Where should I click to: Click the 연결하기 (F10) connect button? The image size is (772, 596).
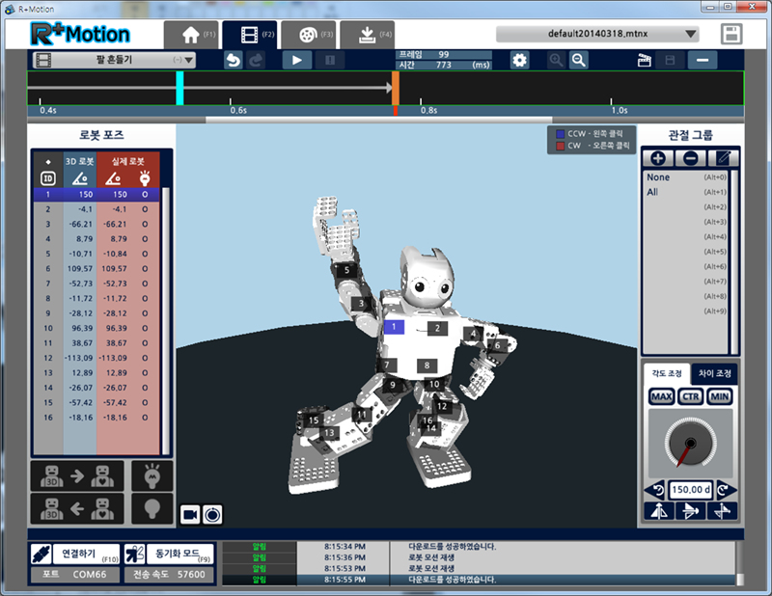coord(75,555)
